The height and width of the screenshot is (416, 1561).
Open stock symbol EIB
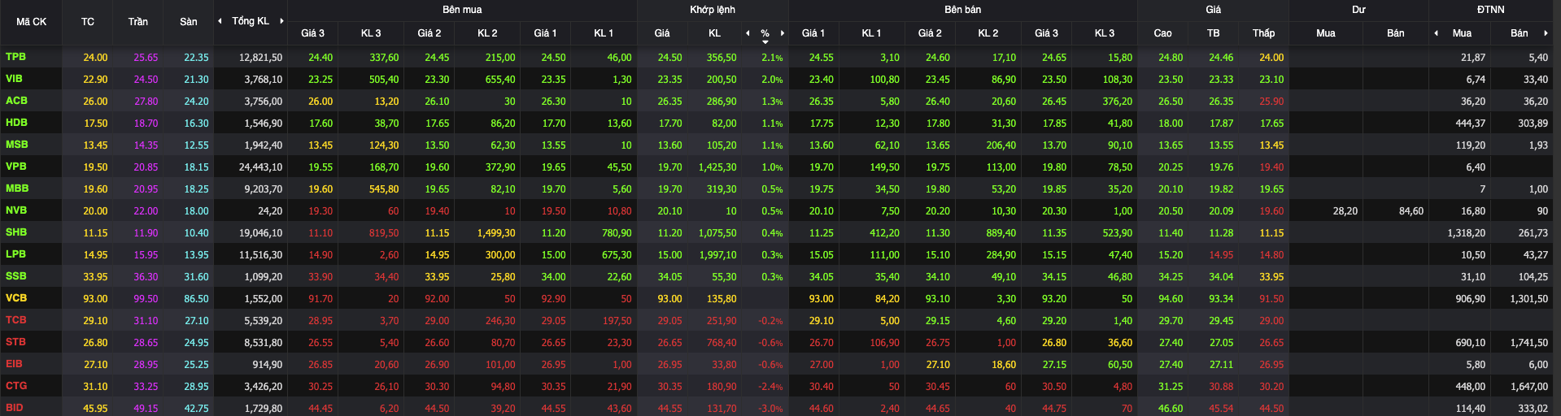14,364
